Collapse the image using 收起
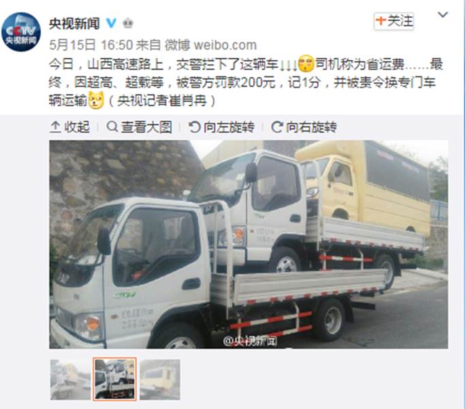 69,127
